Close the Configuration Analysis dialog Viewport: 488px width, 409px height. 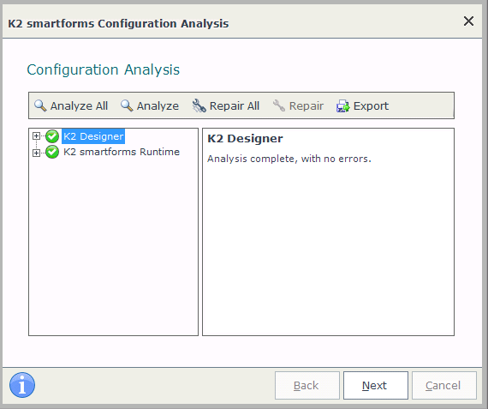468,21
